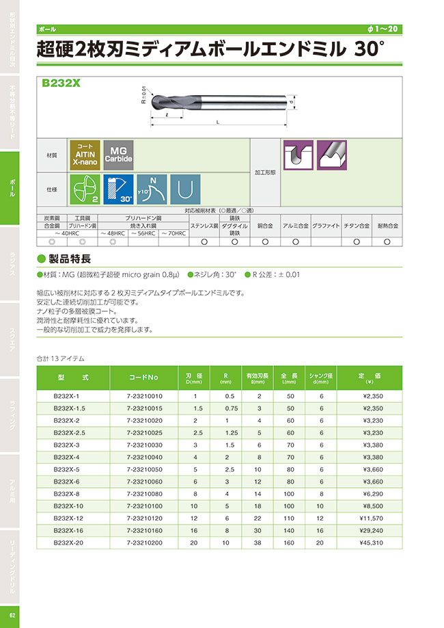This screenshot has width=444, height=628.
Task: Click the right purple machining shape icon
Action: click(x=333, y=155)
